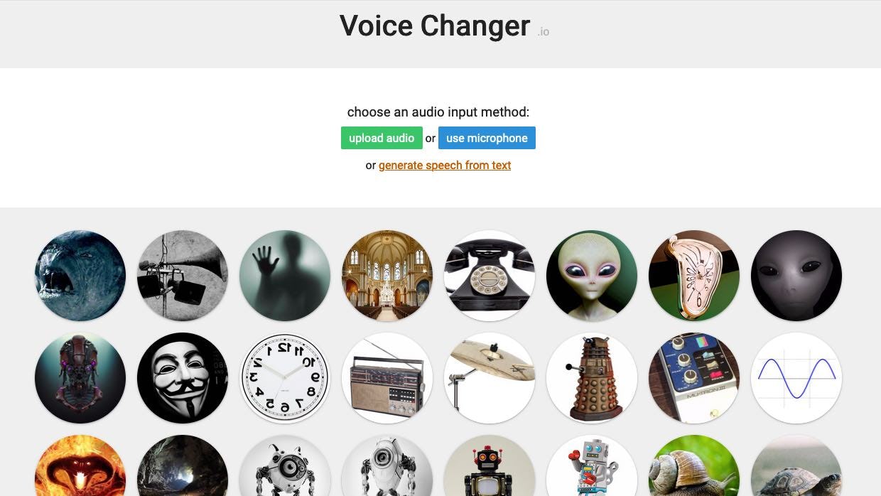
Task: Click the upload audio button
Action: coord(382,138)
